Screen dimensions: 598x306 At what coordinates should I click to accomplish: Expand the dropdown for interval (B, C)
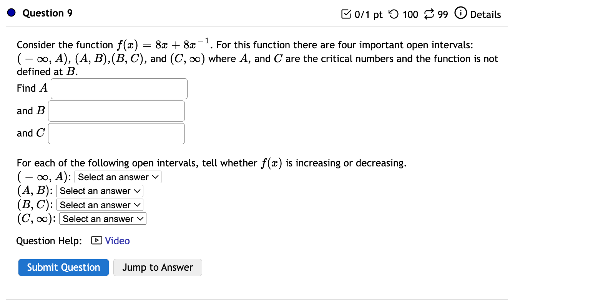coord(100,205)
